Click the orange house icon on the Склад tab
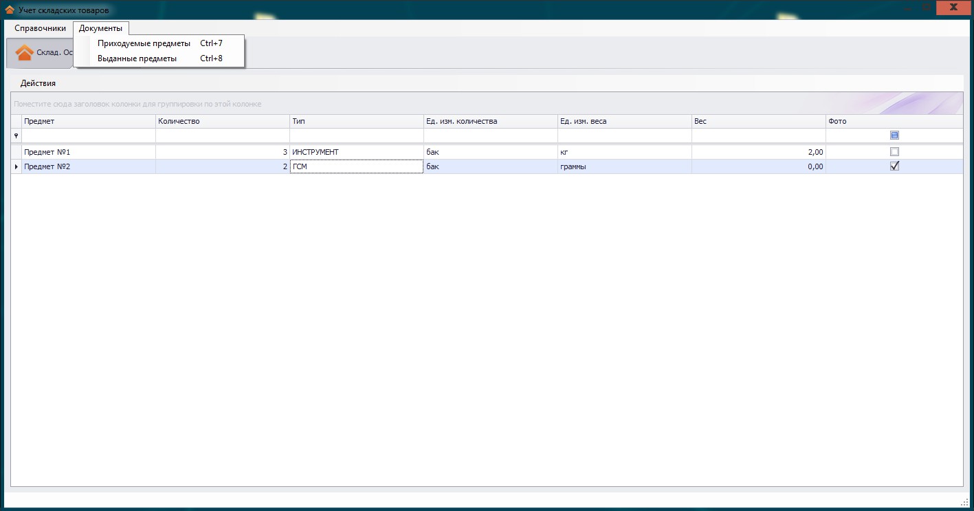The height and width of the screenshot is (511, 974). click(25, 53)
